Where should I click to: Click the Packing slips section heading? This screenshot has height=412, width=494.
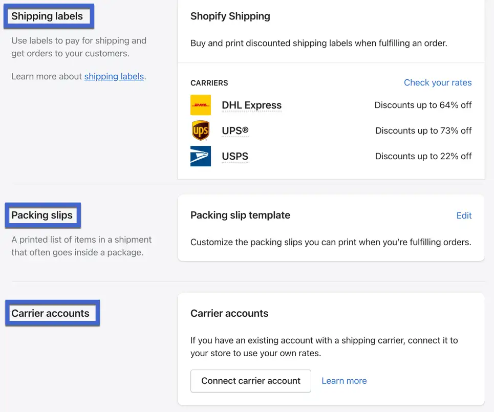(42, 215)
